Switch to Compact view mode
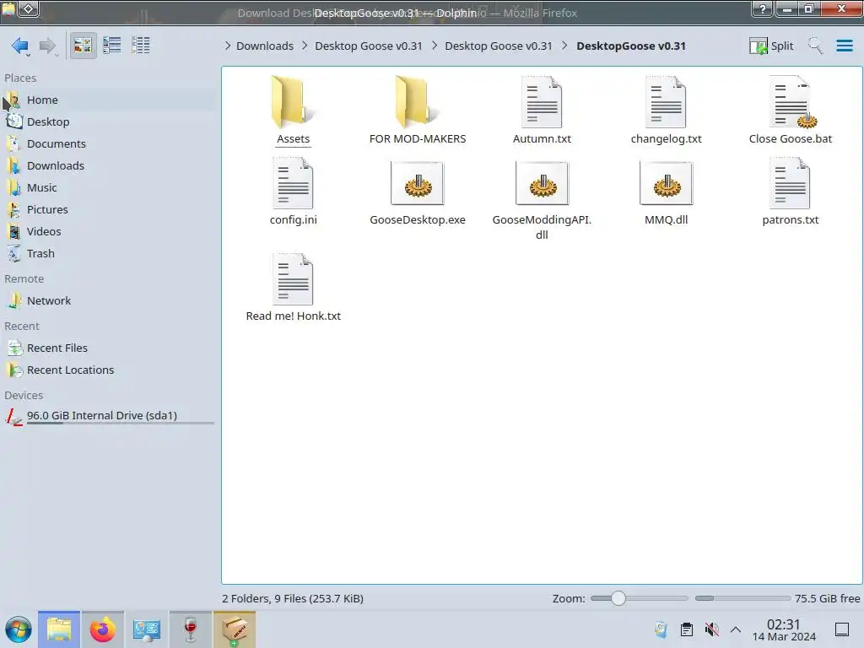This screenshot has height=648, width=864. click(x=112, y=46)
